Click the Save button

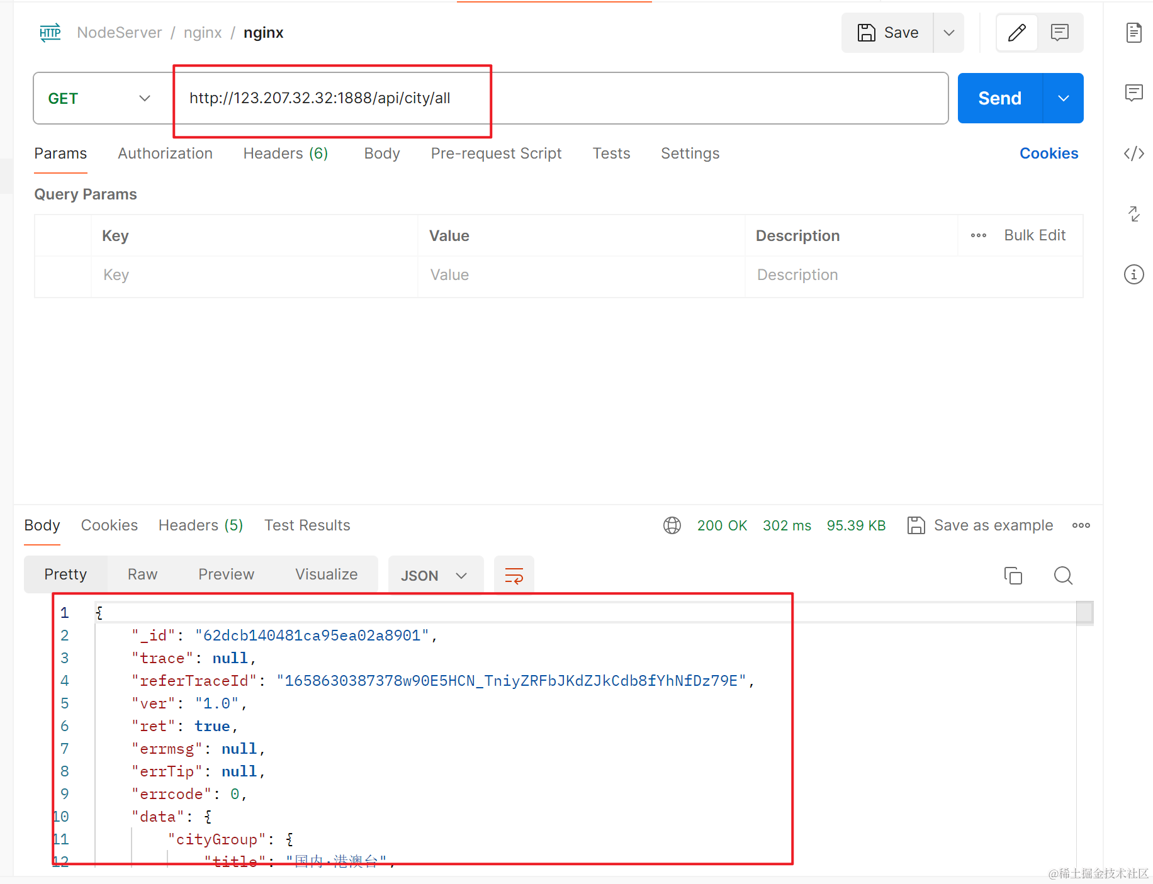click(887, 33)
